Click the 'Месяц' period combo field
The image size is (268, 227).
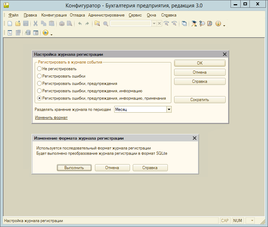(140, 109)
